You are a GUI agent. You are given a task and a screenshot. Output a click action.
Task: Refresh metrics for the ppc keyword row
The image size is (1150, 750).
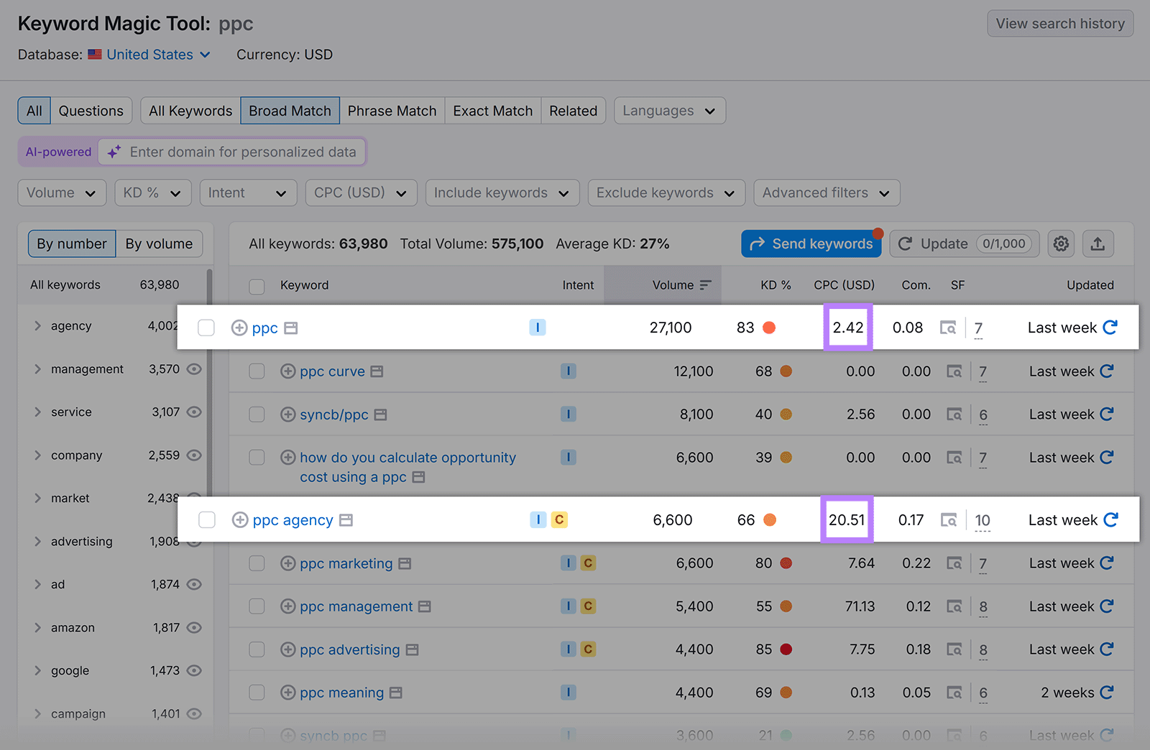click(1109, 327)
